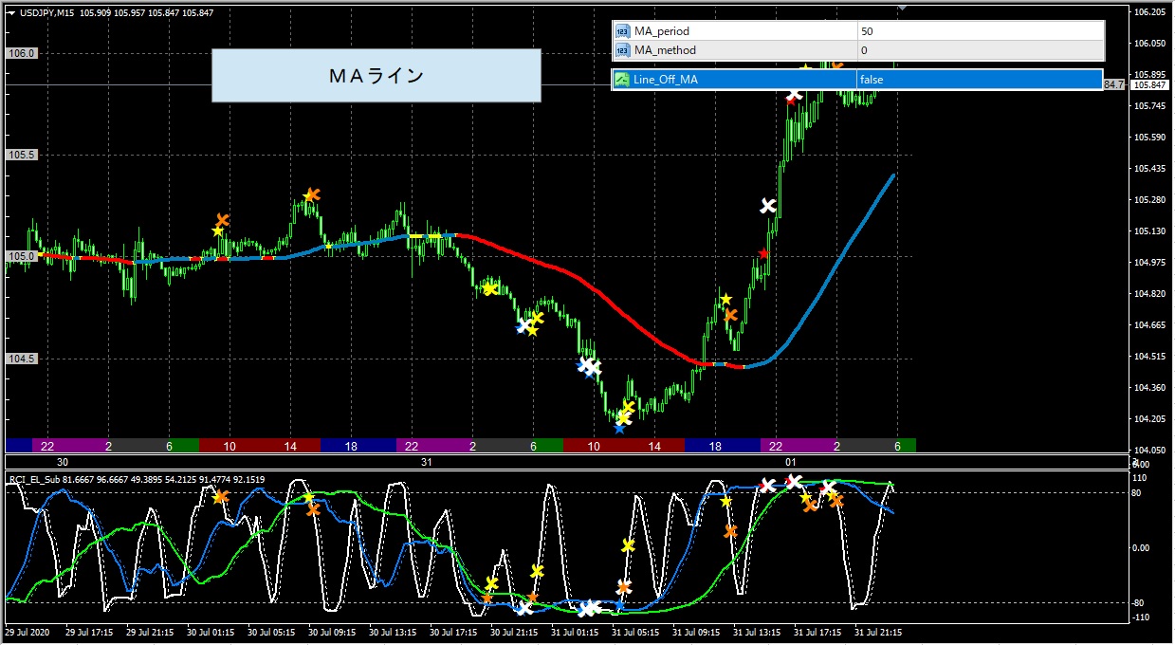Click the green Line_Off_MA boolean parameter icon
The width and height of the screenshot is (1175, 645).
(x=622, y=80)
